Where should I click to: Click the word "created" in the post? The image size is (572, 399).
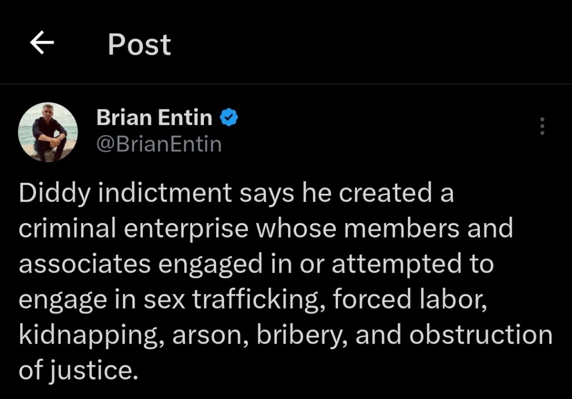click(378, 193)
